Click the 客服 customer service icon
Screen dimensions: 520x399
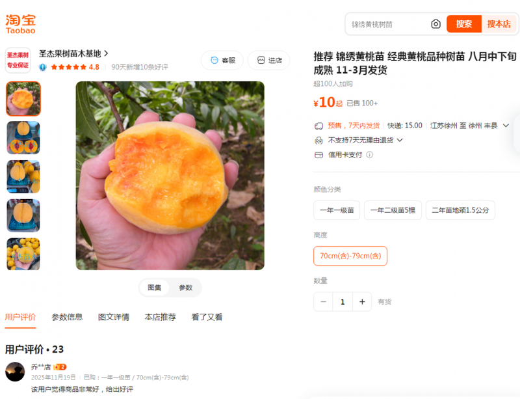coord(214,60)
